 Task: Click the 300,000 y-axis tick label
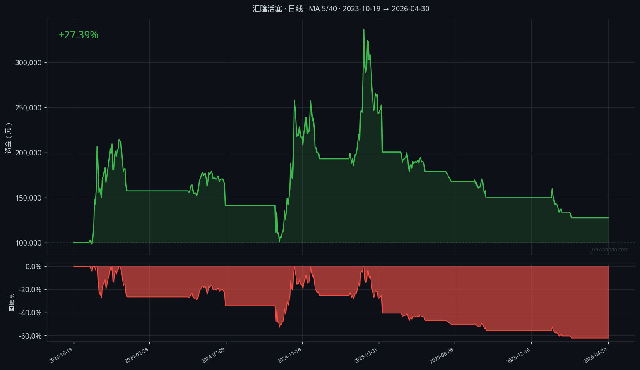click(x=29, y=63)
